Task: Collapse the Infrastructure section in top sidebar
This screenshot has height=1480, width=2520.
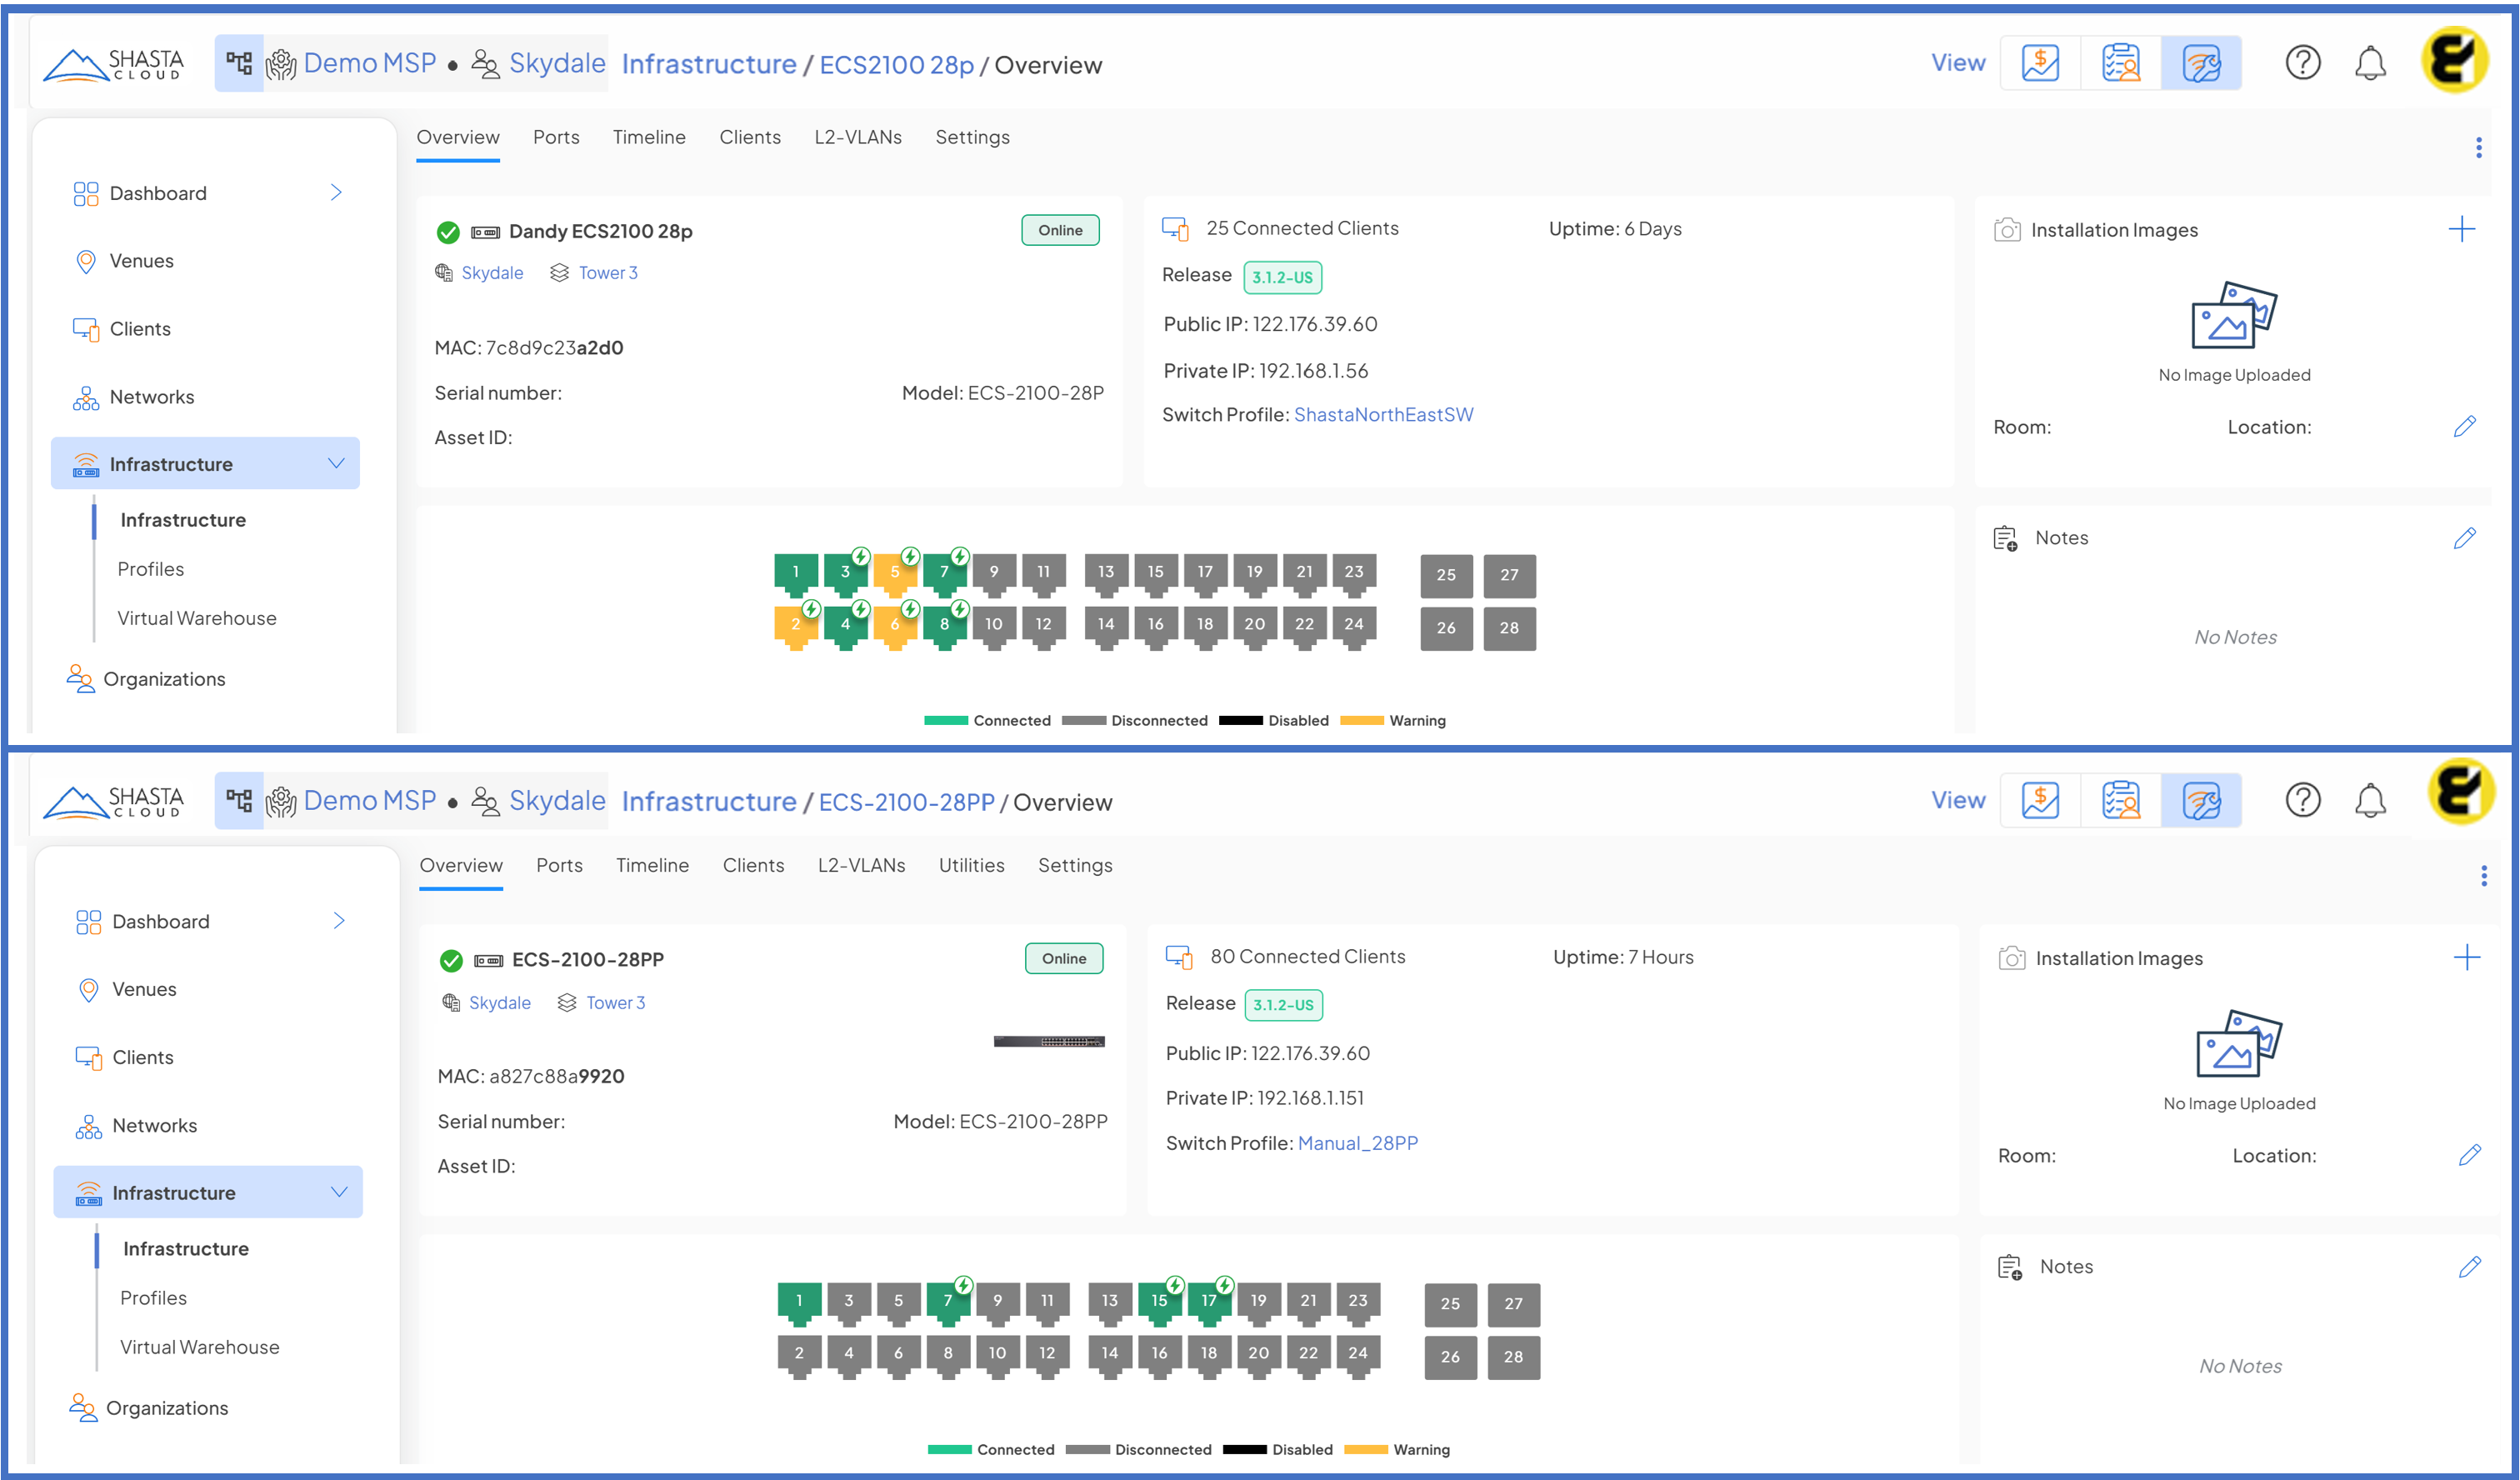Action: pyautogui.click(x=336, y=464)
